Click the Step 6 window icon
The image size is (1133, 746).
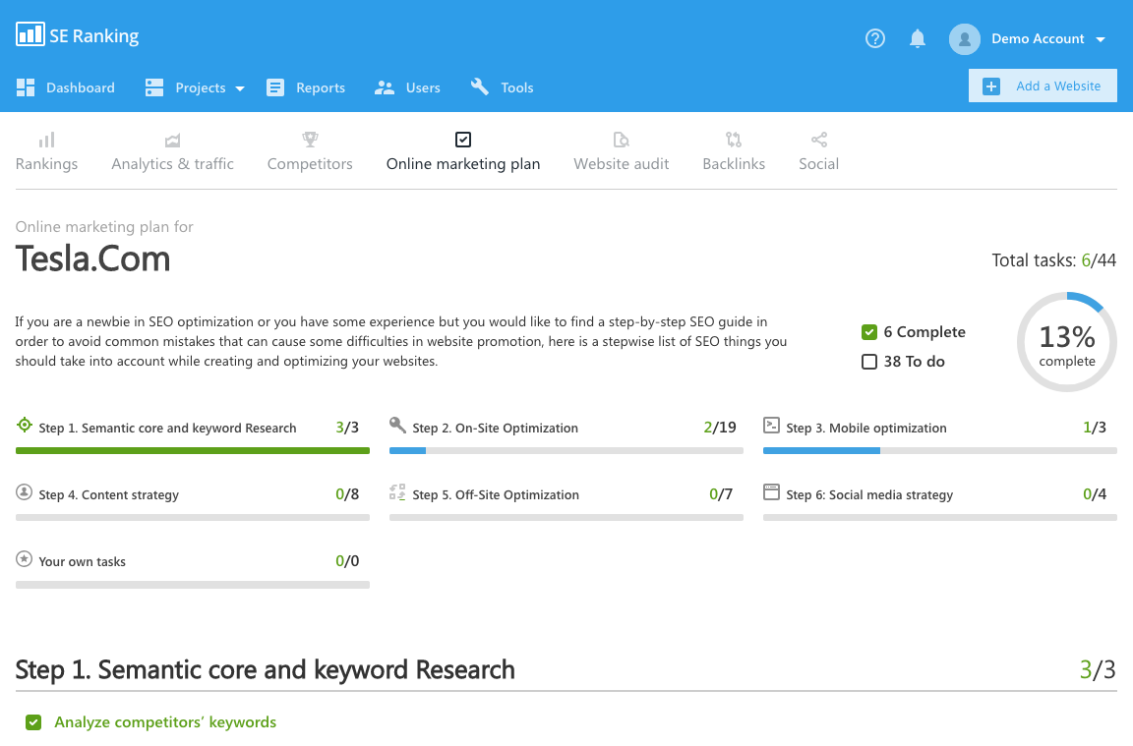(x=771, y=491)
